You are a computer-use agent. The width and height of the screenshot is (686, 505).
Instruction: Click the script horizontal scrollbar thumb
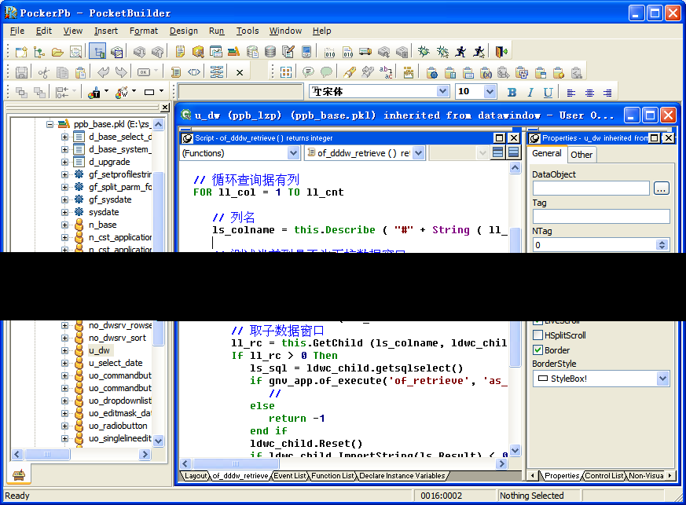point(236,463)
